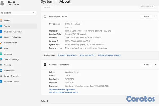Copy the device specifications
Screen dimensions: 159x106
click(x=147, y=16)
